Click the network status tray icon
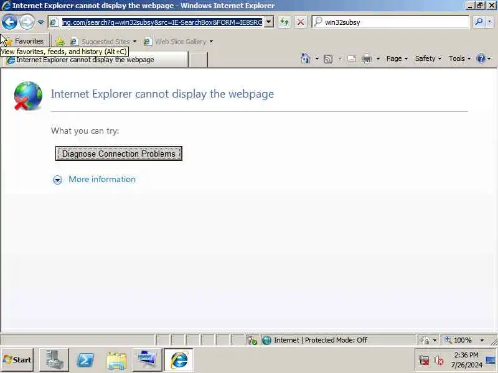This screenshot has height=373, width=498. click(424, 361)
